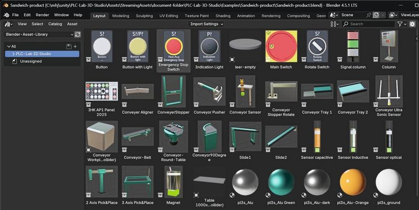Select the Conveyor-Belt asset
419x210 pixels.
[138, 140]
